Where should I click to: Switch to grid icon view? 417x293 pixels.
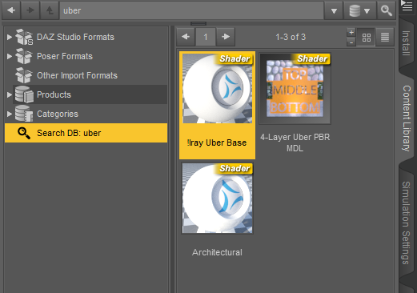click(x=367, y=37)
